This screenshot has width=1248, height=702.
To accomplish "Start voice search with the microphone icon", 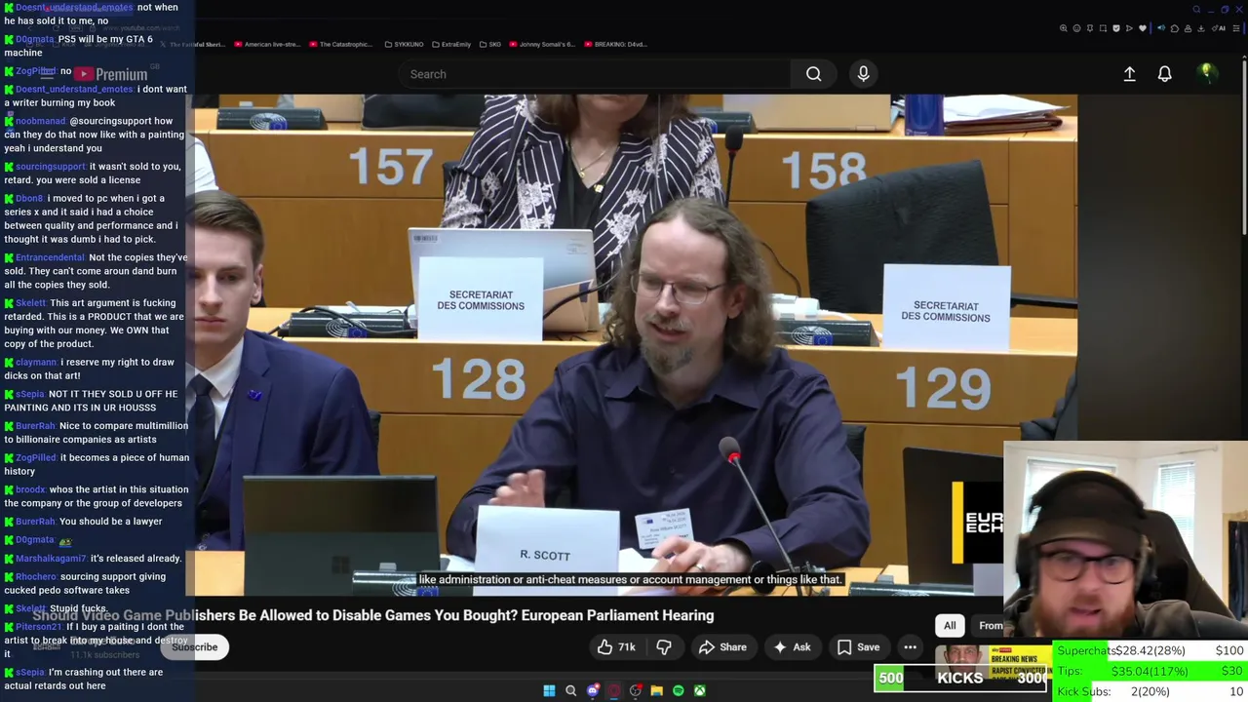I will click(x=863, y=74).
